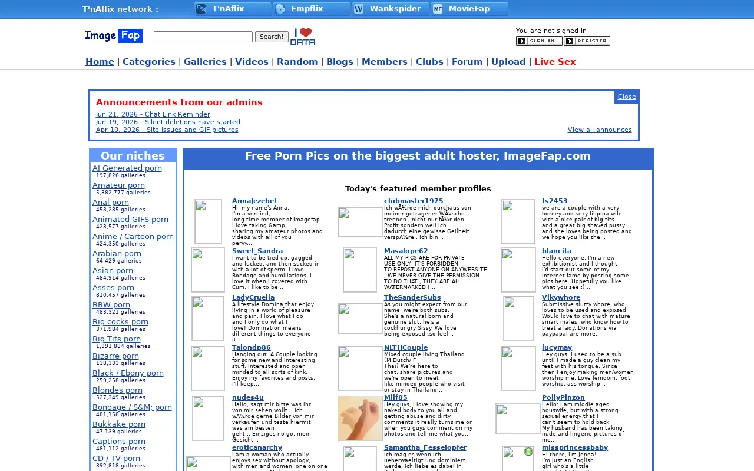The image size is (754, 471).
Task: Focus the search text field
Action: (203, 37)
